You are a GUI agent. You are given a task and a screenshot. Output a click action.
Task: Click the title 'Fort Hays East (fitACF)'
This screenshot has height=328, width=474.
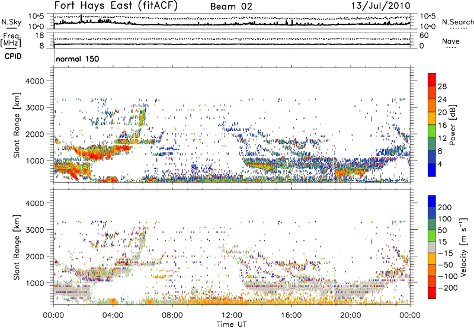(x=116, y=5)
